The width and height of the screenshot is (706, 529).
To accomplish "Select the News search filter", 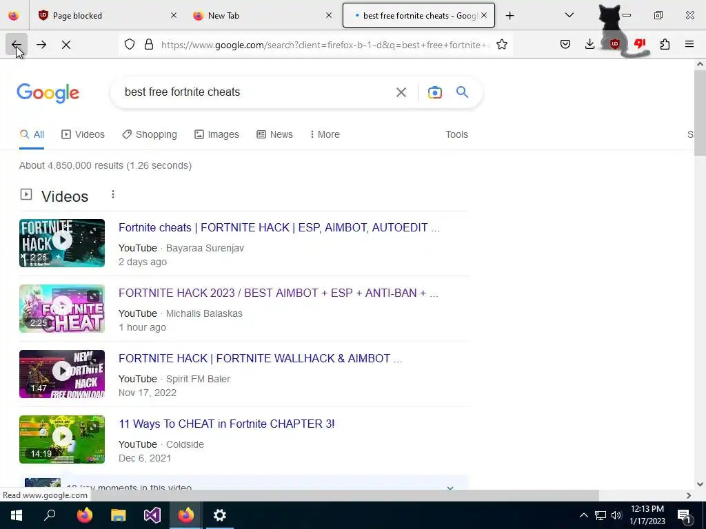I will (274, 134).
